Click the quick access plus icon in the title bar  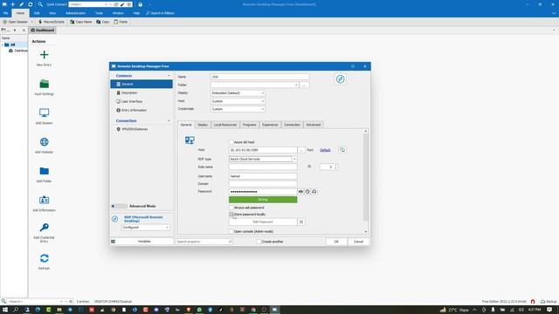pos(13,4)
